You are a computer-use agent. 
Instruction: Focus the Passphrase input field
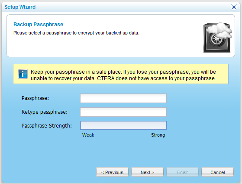[123, 98]
